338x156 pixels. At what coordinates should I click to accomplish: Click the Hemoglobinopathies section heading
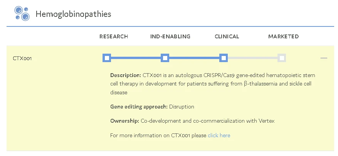73,14
